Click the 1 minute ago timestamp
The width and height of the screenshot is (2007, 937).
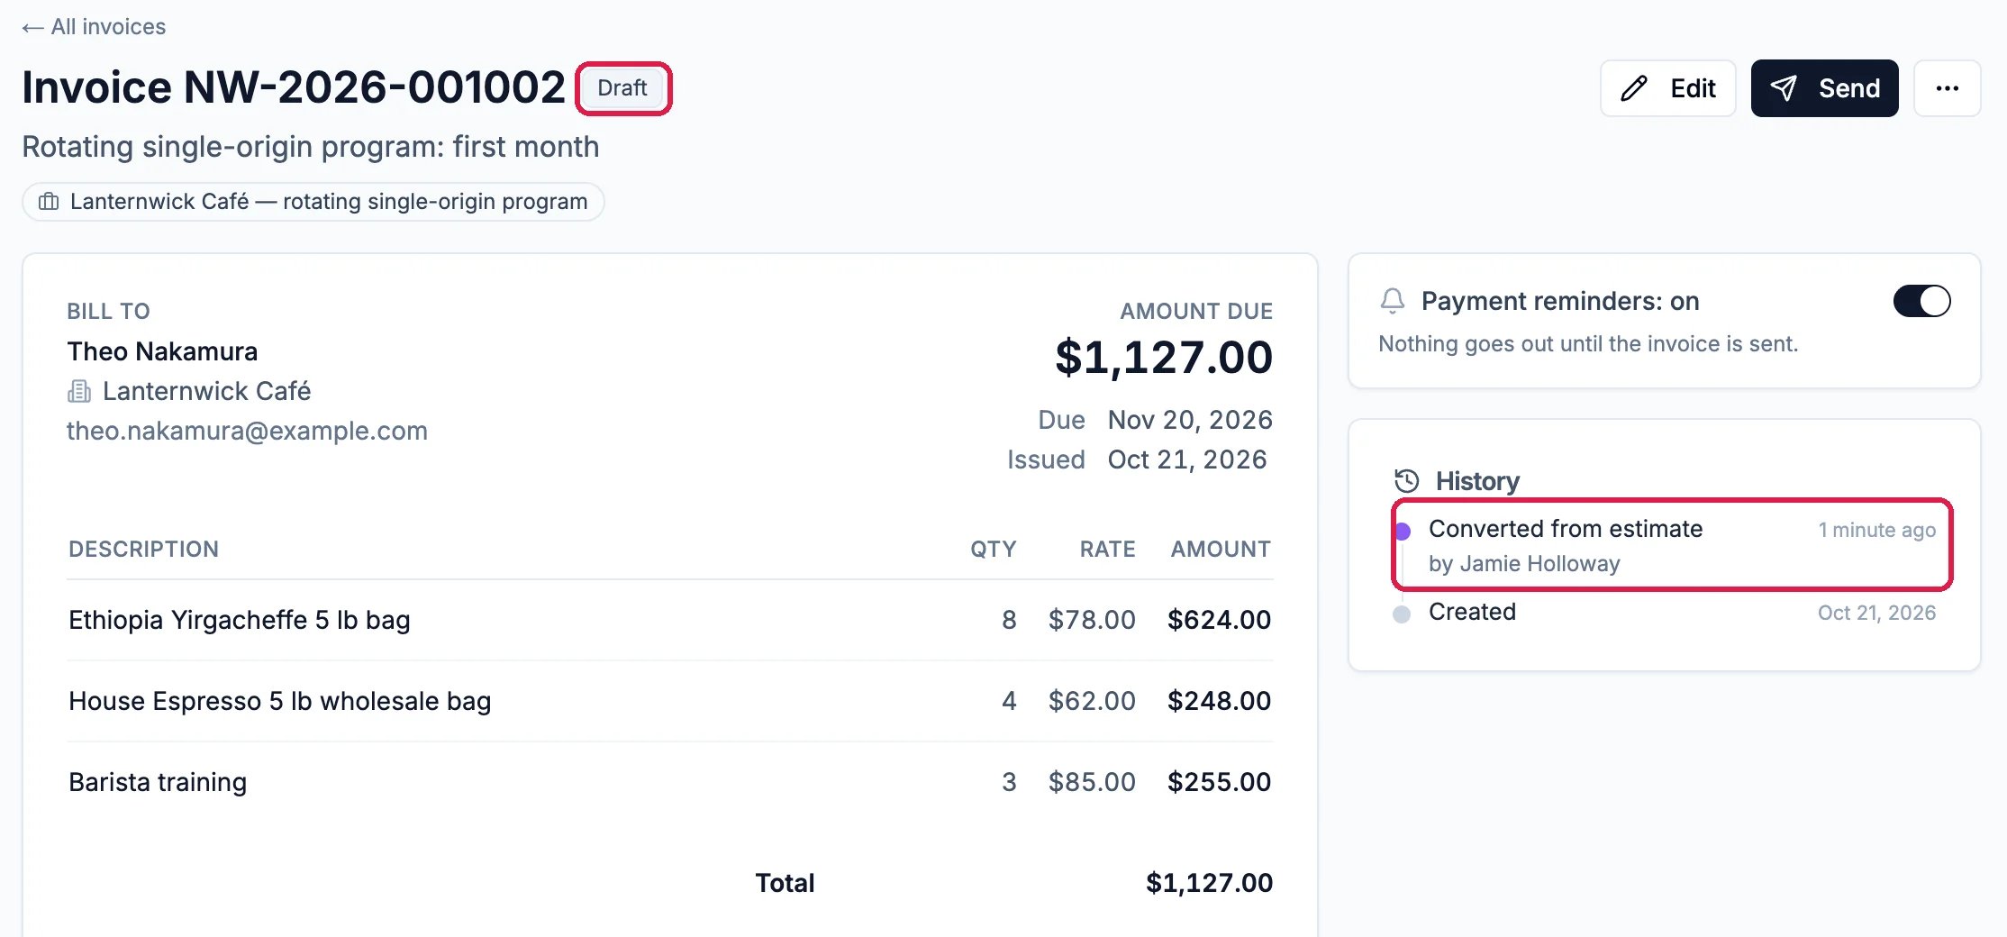(x=1876, y=531)
